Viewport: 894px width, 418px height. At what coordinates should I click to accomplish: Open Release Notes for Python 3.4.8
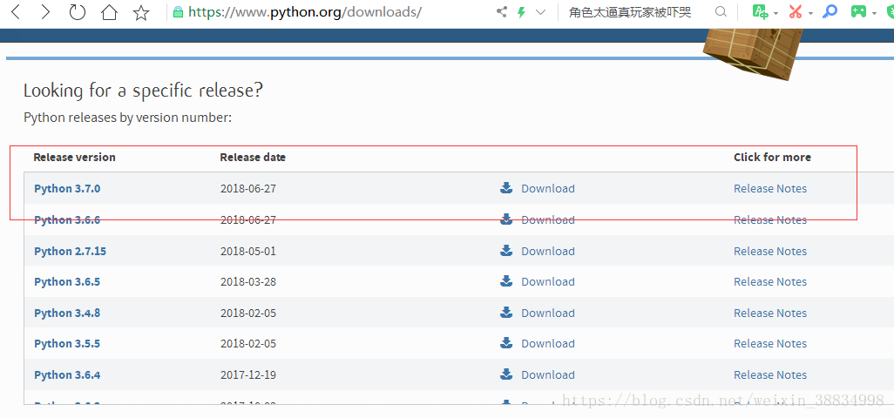(770, 313)
